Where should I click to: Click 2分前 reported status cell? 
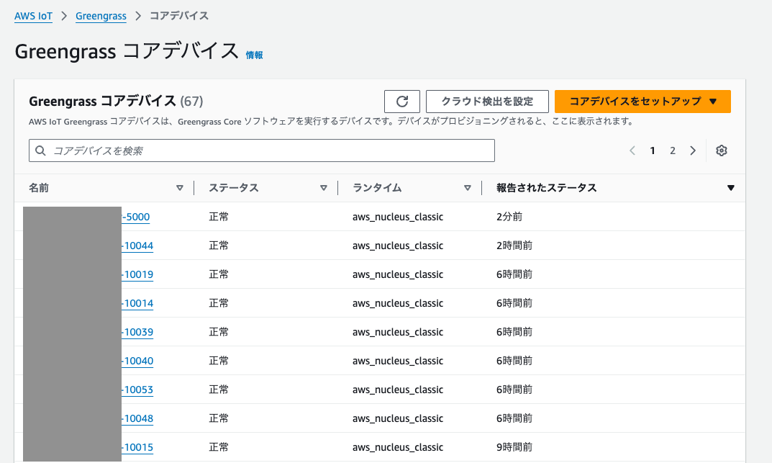509,217
